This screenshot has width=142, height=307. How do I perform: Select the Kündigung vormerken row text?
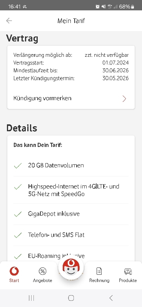click(x=42, y=98)
